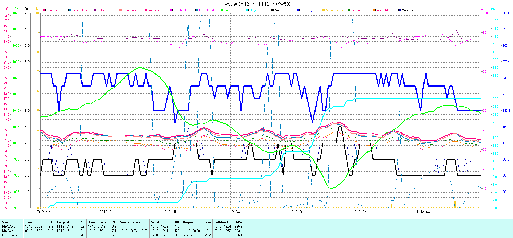513x238 pixels.
Task: Select the Windböen legend label
Action: (x=409, y=10)
